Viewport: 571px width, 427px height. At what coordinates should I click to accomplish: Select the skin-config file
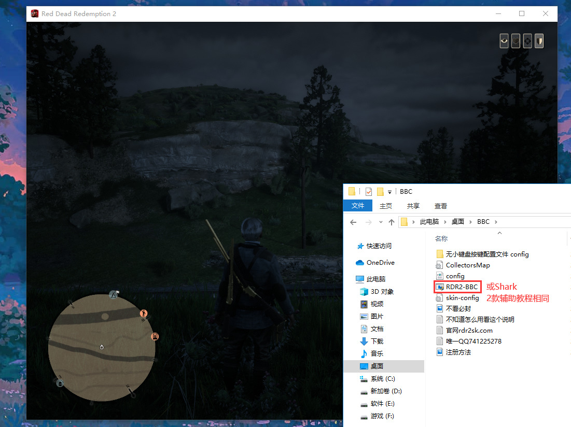(x=457, y=297)
